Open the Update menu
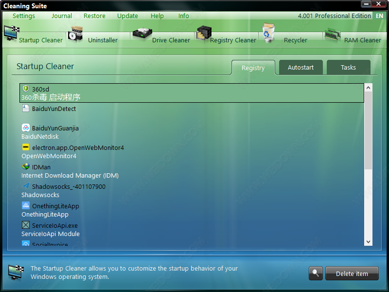This screenshot has width=389, height=292. point(127,16)
